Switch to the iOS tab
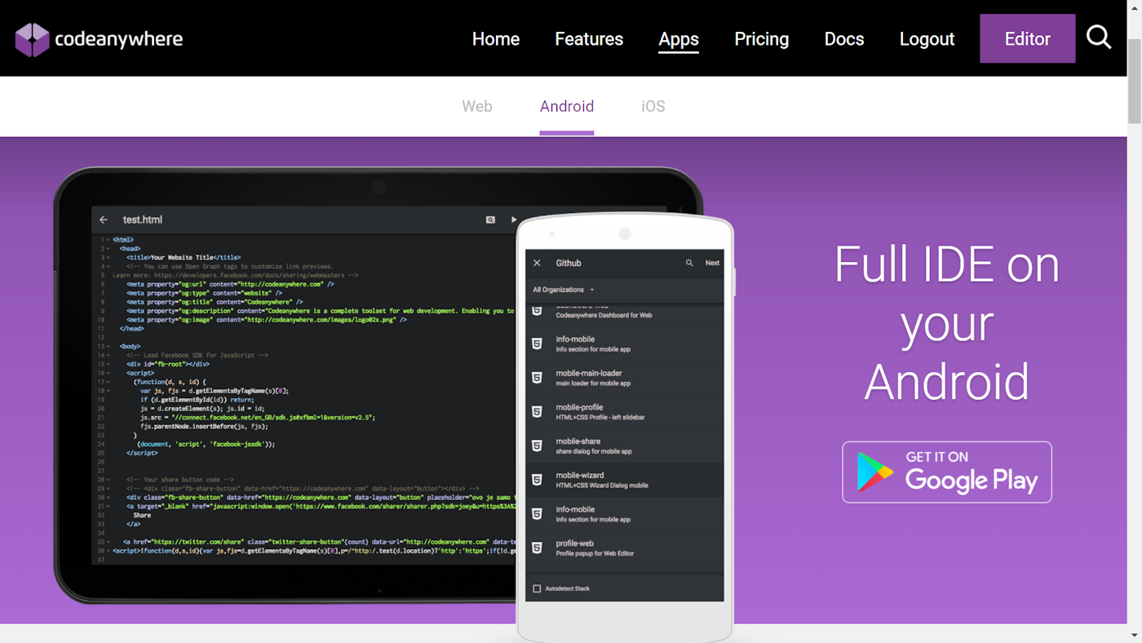Viewport: 1142px width, 643px height. click(653, 106)
